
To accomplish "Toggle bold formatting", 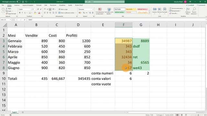I will (x=20, y=13).
